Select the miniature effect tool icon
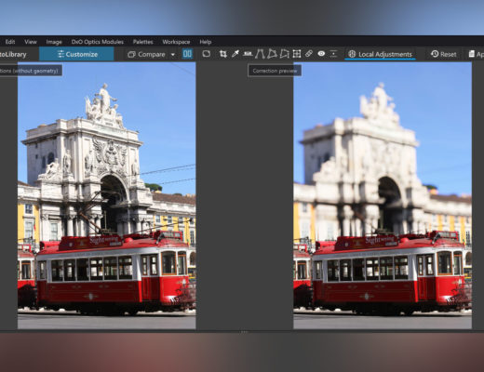This screenshot has width=484, height=372. (333, 54)
